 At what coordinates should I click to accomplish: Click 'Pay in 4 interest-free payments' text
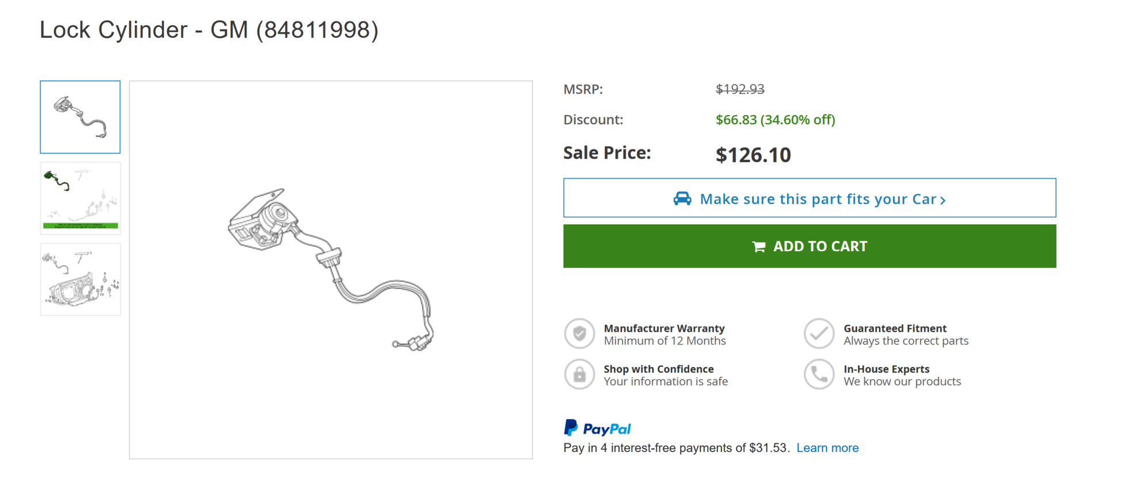coord(676,448)
